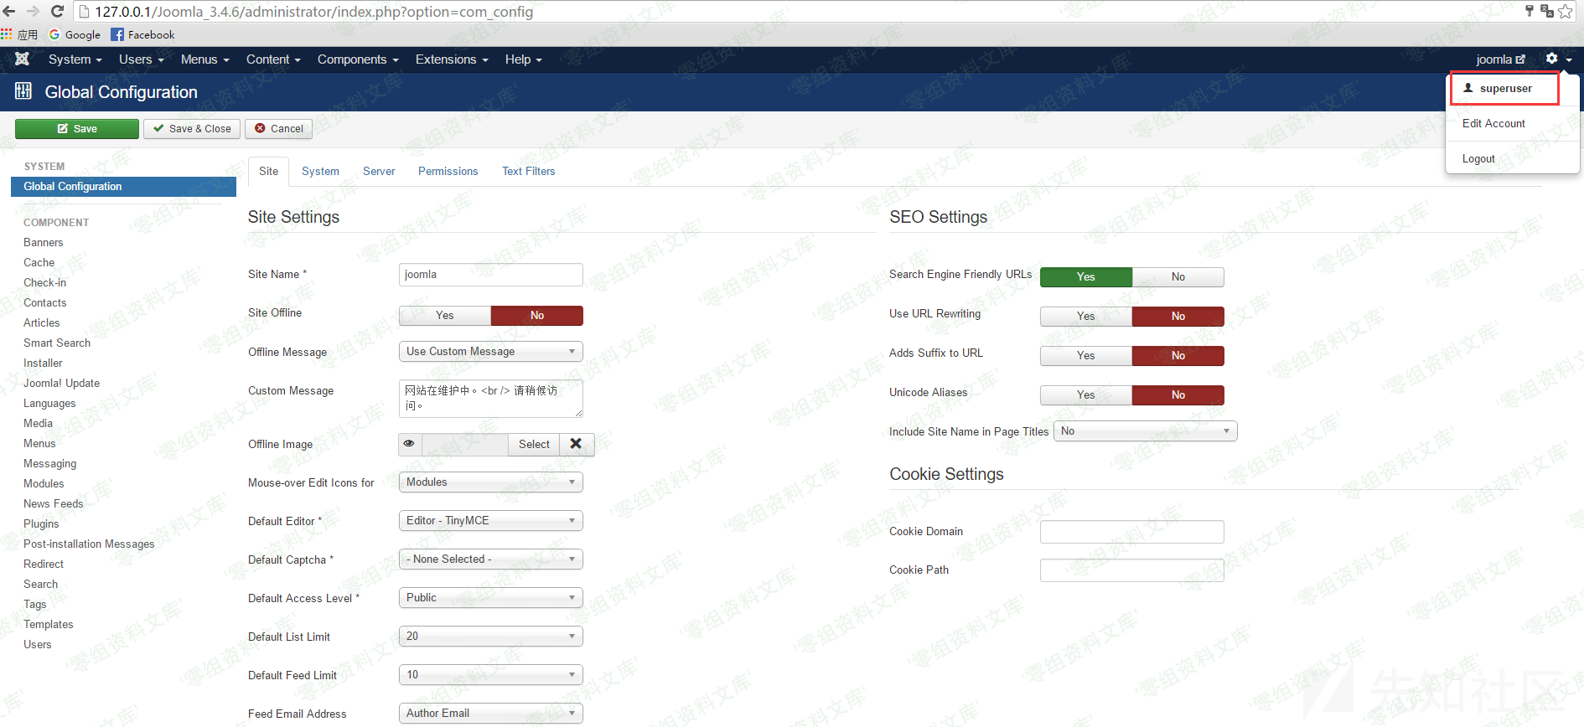Click the browser back arrow
Image resolution: width=1584 pixels, height=727 pixels.
click(9, 11)
